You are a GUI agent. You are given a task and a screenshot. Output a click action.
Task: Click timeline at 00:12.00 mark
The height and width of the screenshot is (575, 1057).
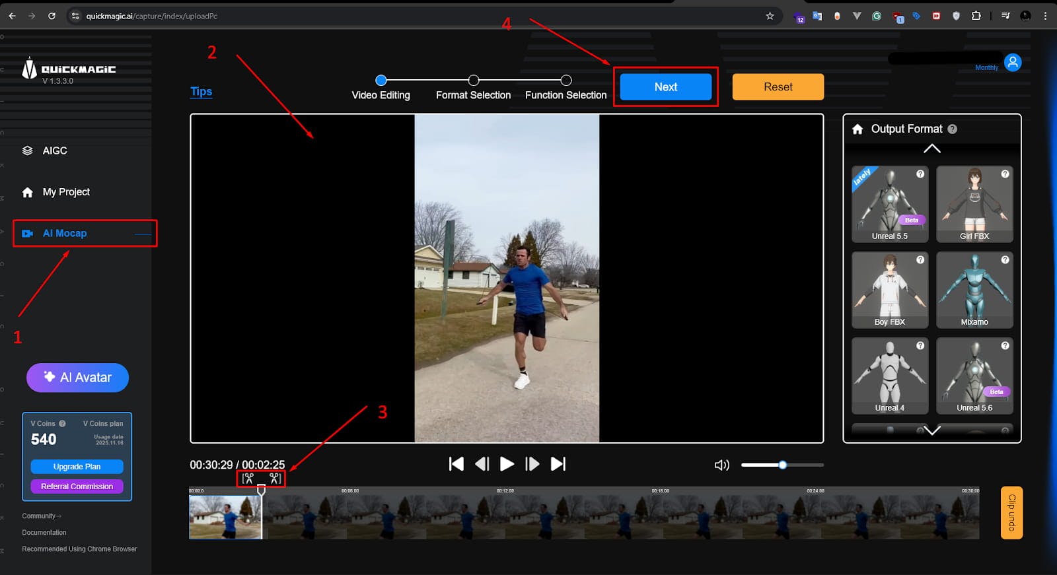tap(505, 491)
